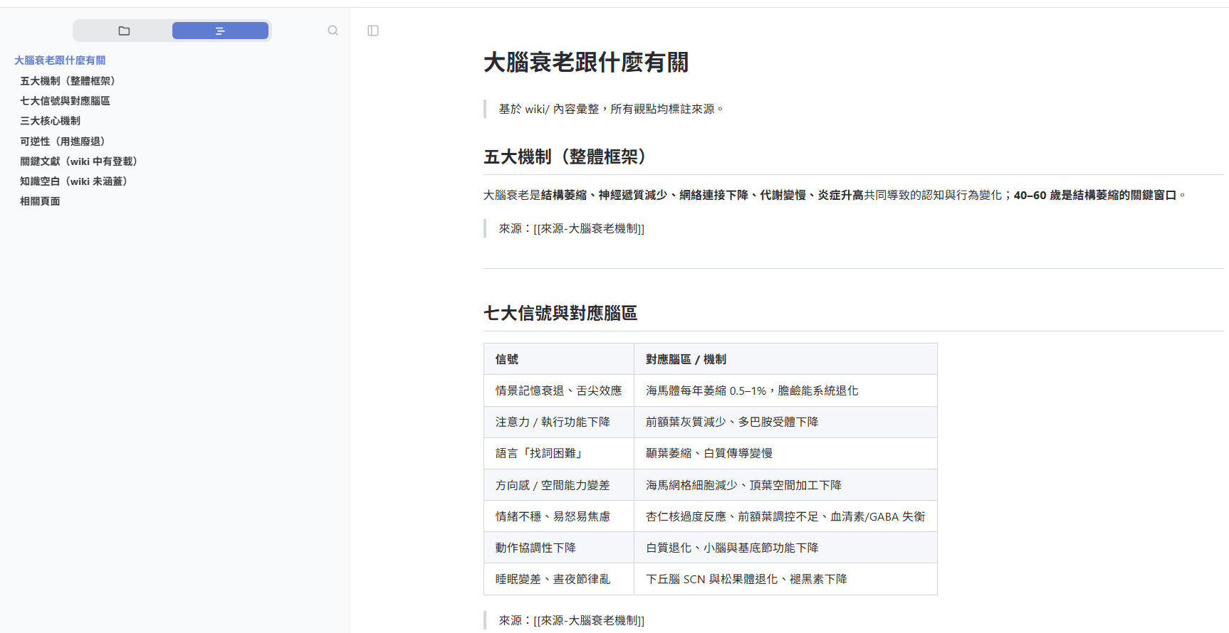Screen dimensions: 1229x633
Task: Select 七大信號與對應腦區 in the outline
Action: click(65, 101)
